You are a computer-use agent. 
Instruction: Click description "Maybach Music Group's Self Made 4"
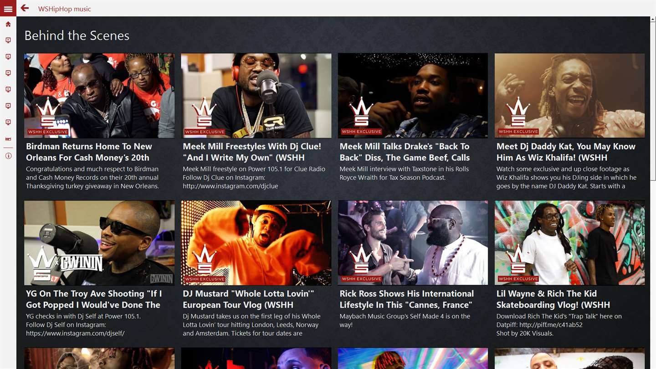(405, 320)
